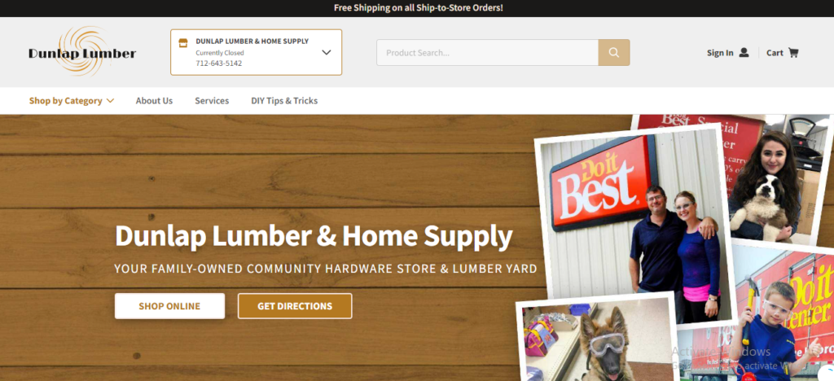Open the Shop by Category dropdown
Screen dimensions: 834x381
[72, 100]
